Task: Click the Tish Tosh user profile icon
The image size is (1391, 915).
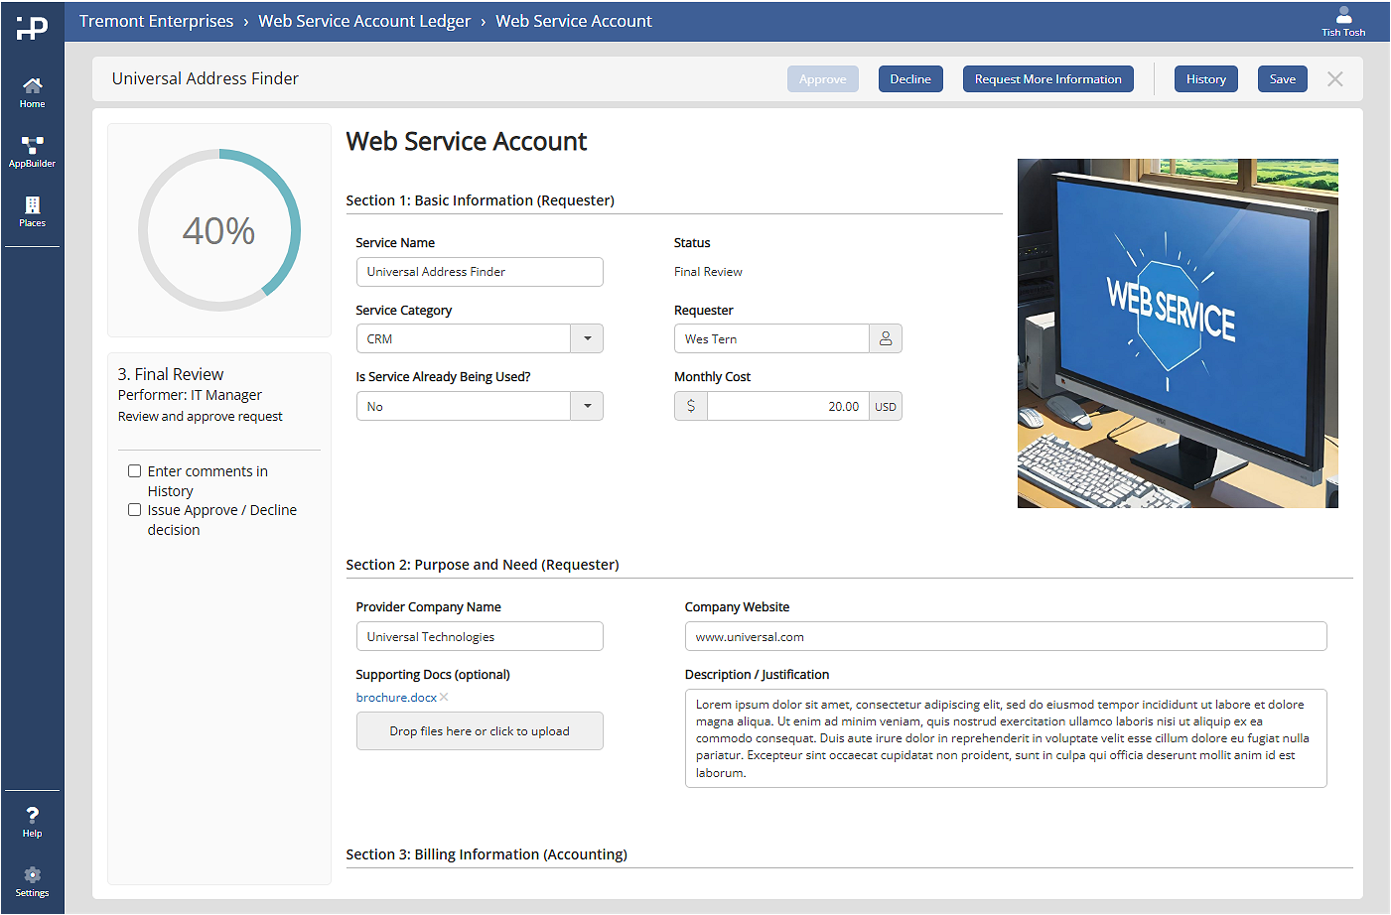Action: pos(1343,20)
